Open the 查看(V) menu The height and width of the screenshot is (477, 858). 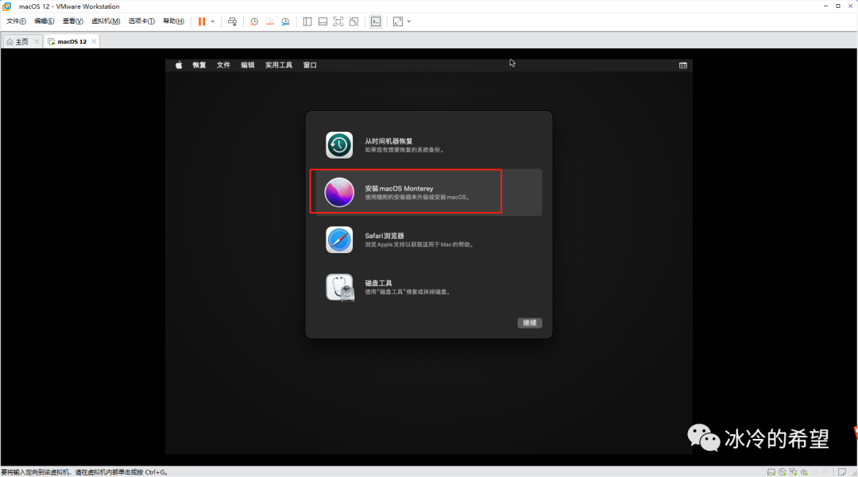[x=73, y=21]
